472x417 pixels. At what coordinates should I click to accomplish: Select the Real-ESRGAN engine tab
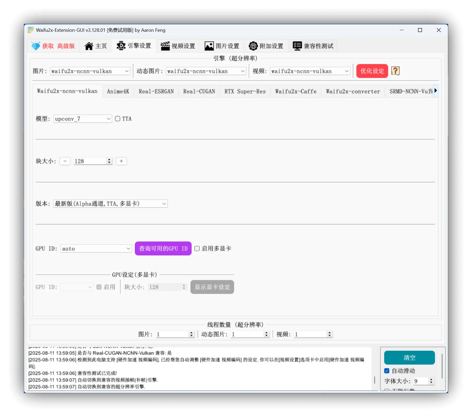point(156,91)
